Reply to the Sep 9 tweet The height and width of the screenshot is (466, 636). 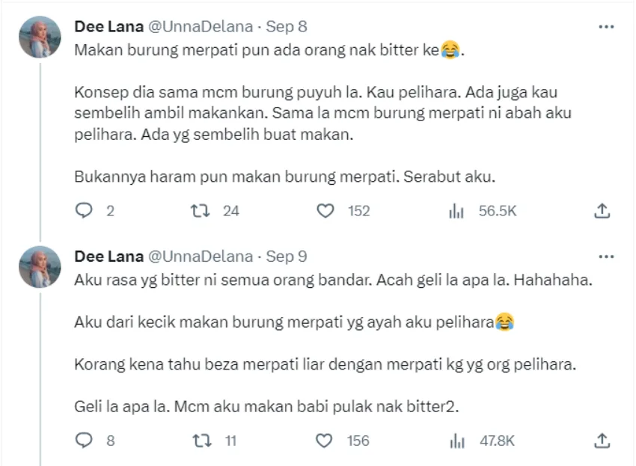pyautogui.click(x=85, y=441)
